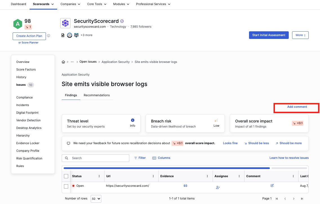Image resolution: width=320 pixels, height=204 pixels.
Task: Click the assign user icon in Assignee column
Action: click(218, 187)
